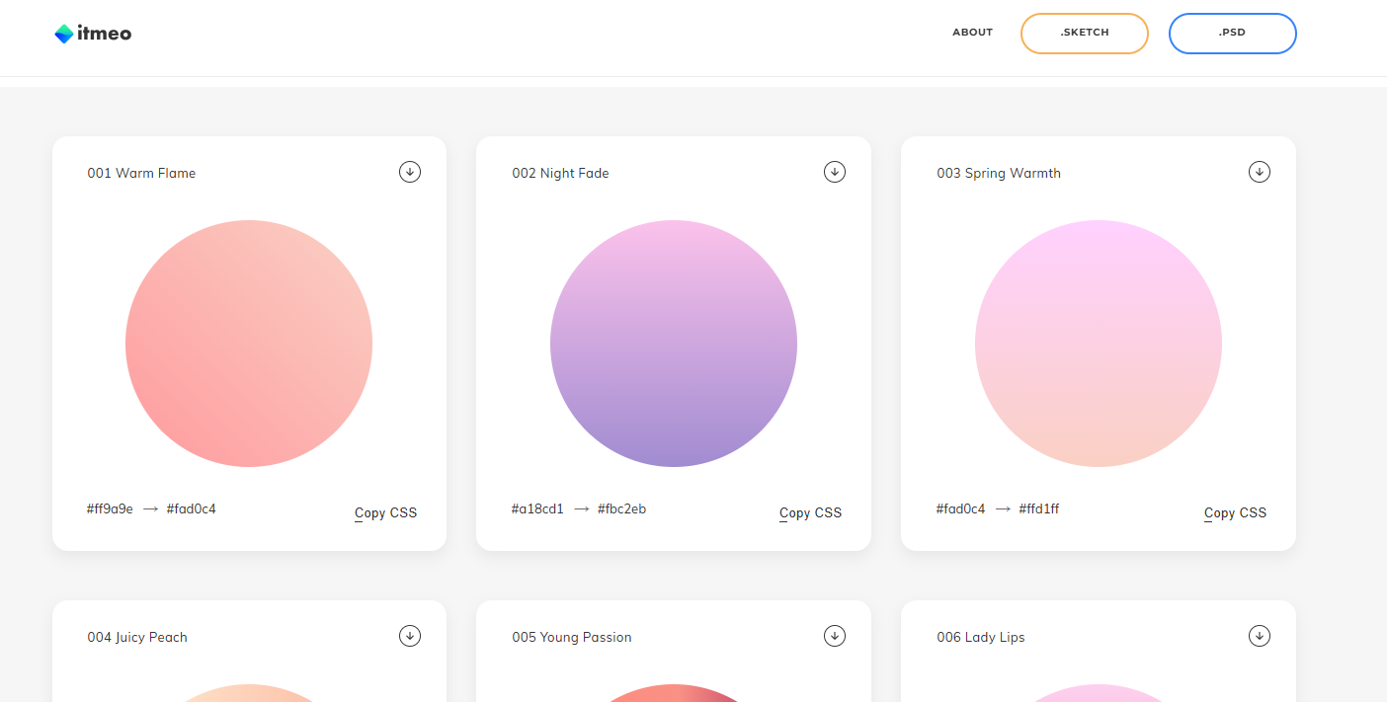Screen dimensions: 1387x702
Task: Copy CSS for Warm Flame
Action: (x=386, y=512)
